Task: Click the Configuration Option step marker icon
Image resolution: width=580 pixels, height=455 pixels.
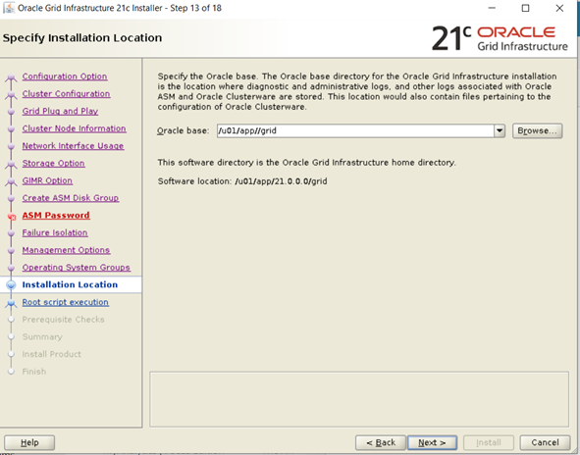Action: pyautogui.click(x=11, y=77)
